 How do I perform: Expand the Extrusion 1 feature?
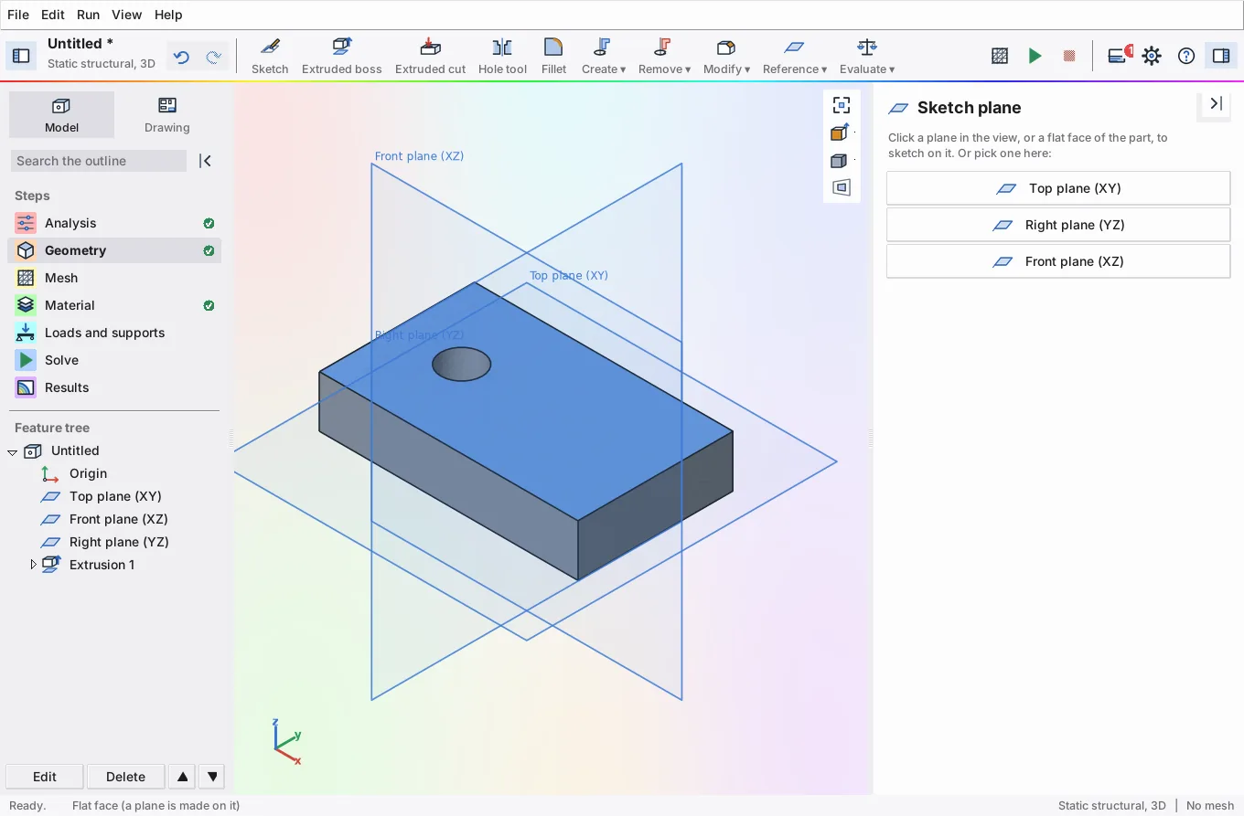[34, 565]
